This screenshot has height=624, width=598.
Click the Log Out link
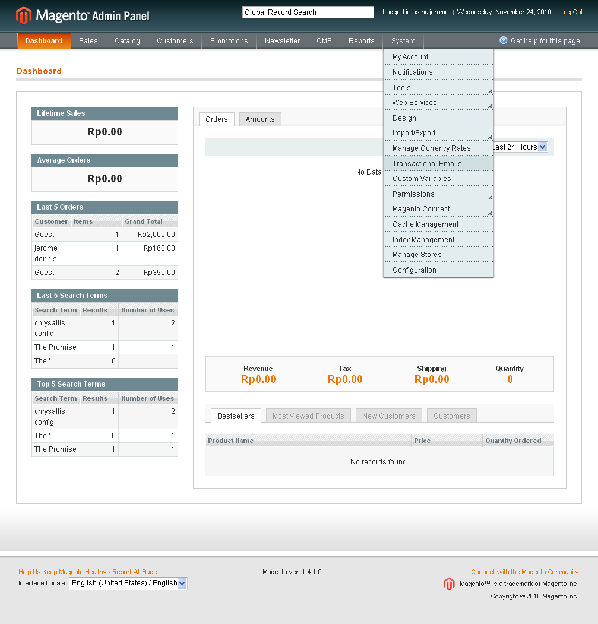point(571,12)
